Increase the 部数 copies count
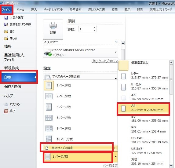 (x=95, y=28)
